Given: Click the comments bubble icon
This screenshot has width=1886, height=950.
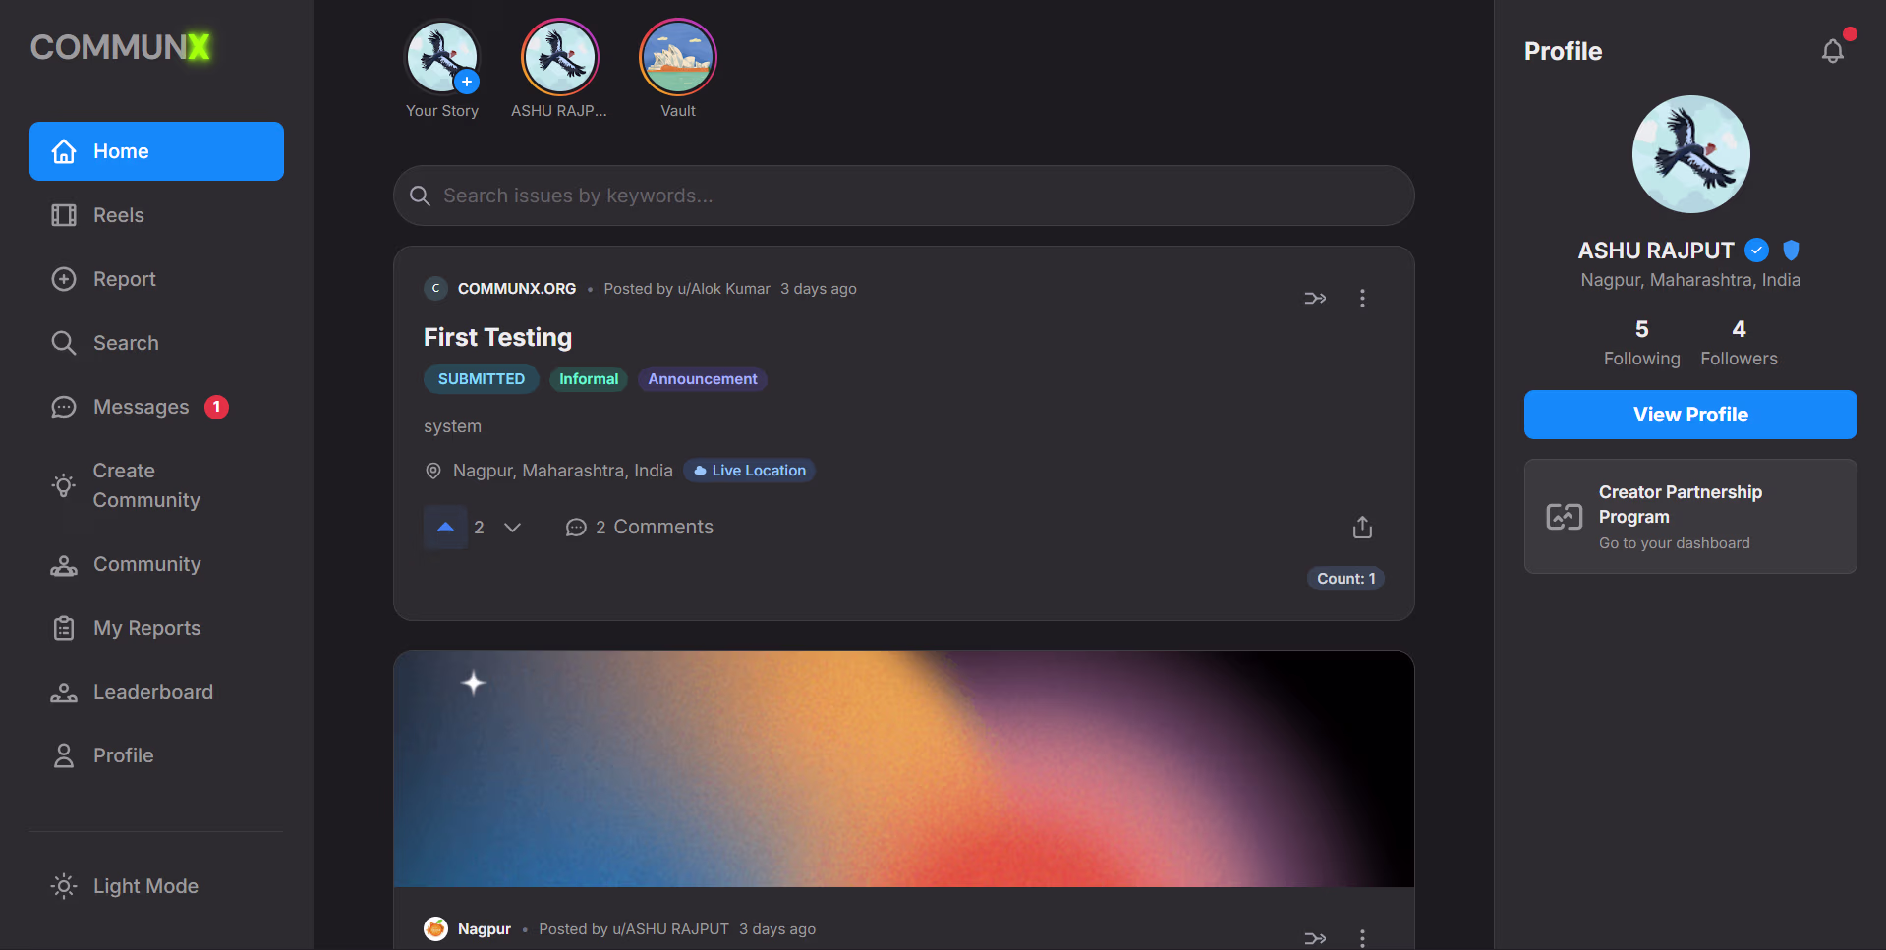Looking at the screenshot, I should [x=576, y=528].
